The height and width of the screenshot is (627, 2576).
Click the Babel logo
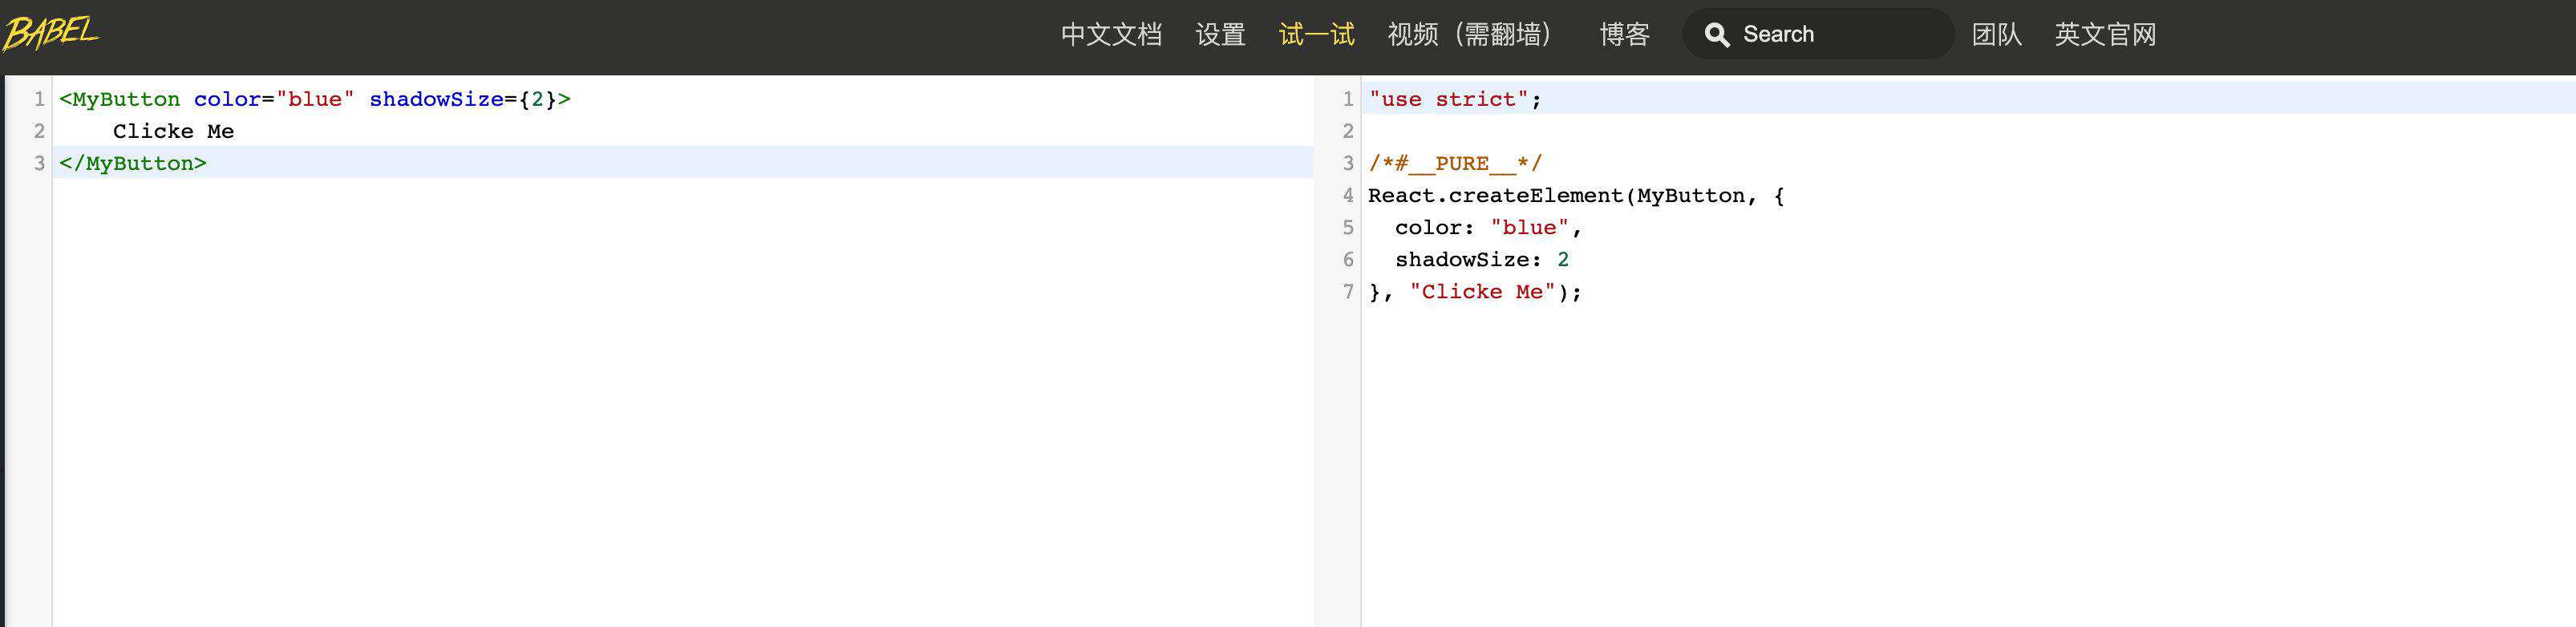(51, 32)
